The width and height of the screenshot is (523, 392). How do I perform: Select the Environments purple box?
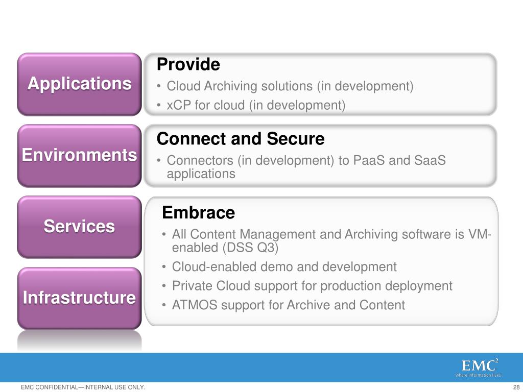tap(79, 156)
